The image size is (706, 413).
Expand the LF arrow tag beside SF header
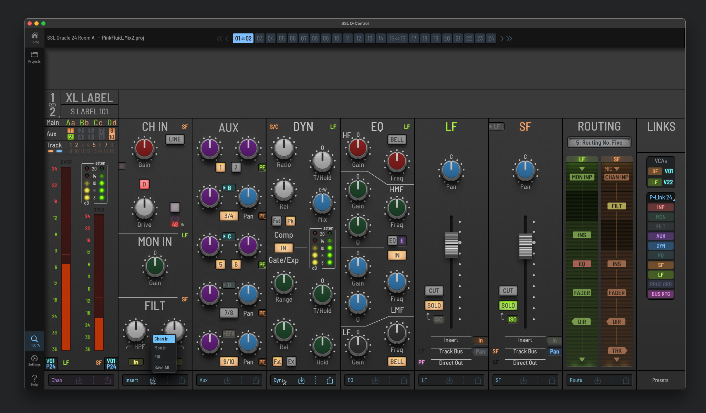pyautogui.click(x=496, y=126)
